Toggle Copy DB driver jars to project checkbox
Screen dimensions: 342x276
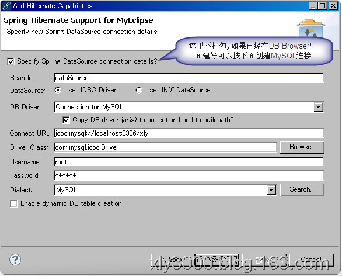[x=66, y=120]
